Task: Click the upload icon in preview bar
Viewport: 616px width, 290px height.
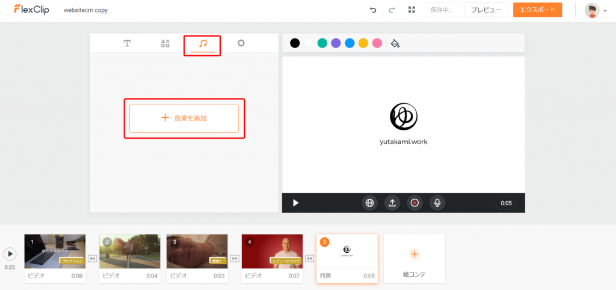Action: [392, 203]
